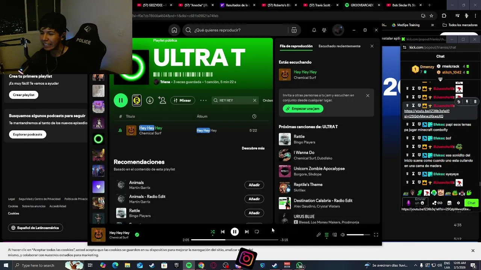481x270 pixels.
Task: Delete the pinned youtu.be chat message
Action: point(475,102)
